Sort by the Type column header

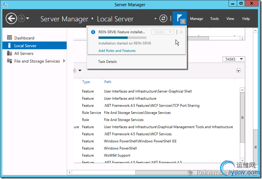[x=86, y=82]
